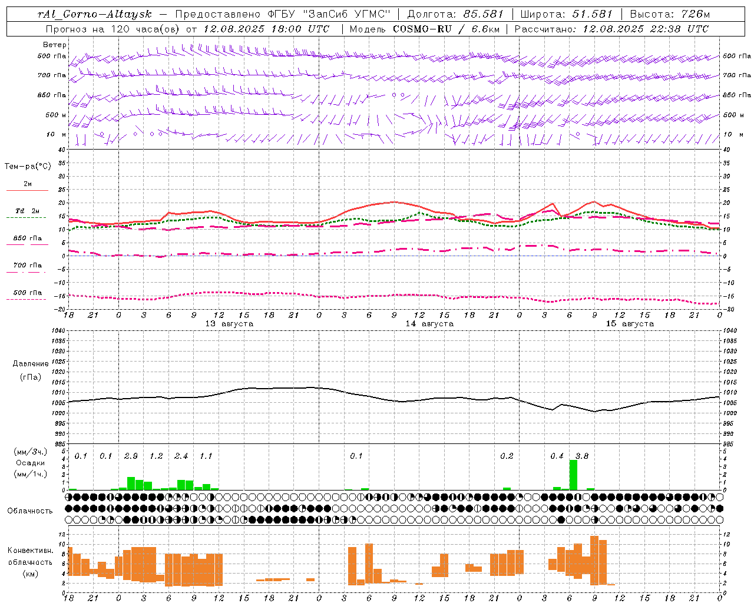Click the precipitation value 1.2
Viewport: 754px width, 603px height.
click(x=156, y=456)
